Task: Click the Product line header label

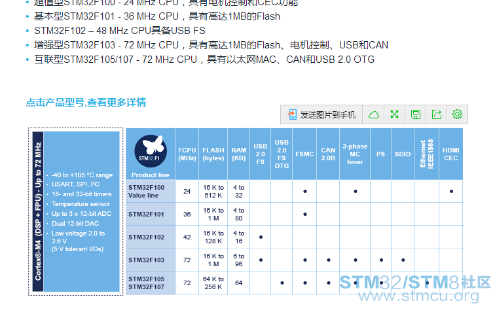Action: tap(151, 175)
